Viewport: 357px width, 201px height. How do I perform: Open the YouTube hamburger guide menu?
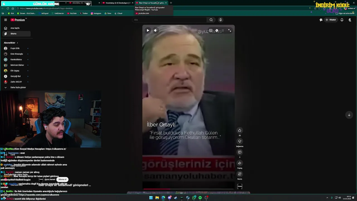(5, 20)
